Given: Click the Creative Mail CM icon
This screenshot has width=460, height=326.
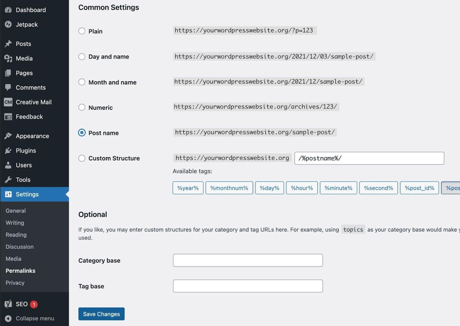Looking at the screenshot, I should pyautogui.click(x=8, y=102).
